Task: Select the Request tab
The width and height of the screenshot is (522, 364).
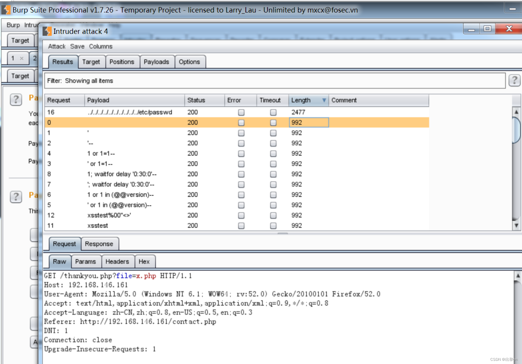Action: point(64,244)
